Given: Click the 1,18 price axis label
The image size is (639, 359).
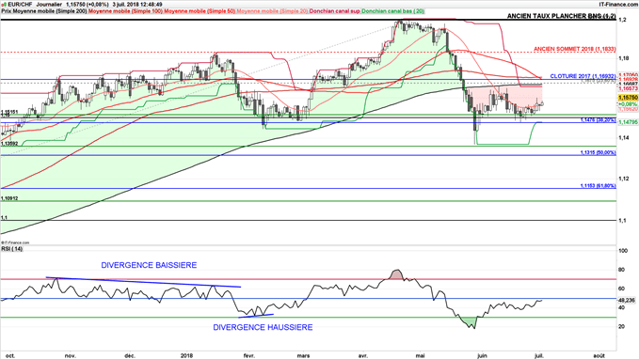Looking at the screenshot, I should [624, 58].
